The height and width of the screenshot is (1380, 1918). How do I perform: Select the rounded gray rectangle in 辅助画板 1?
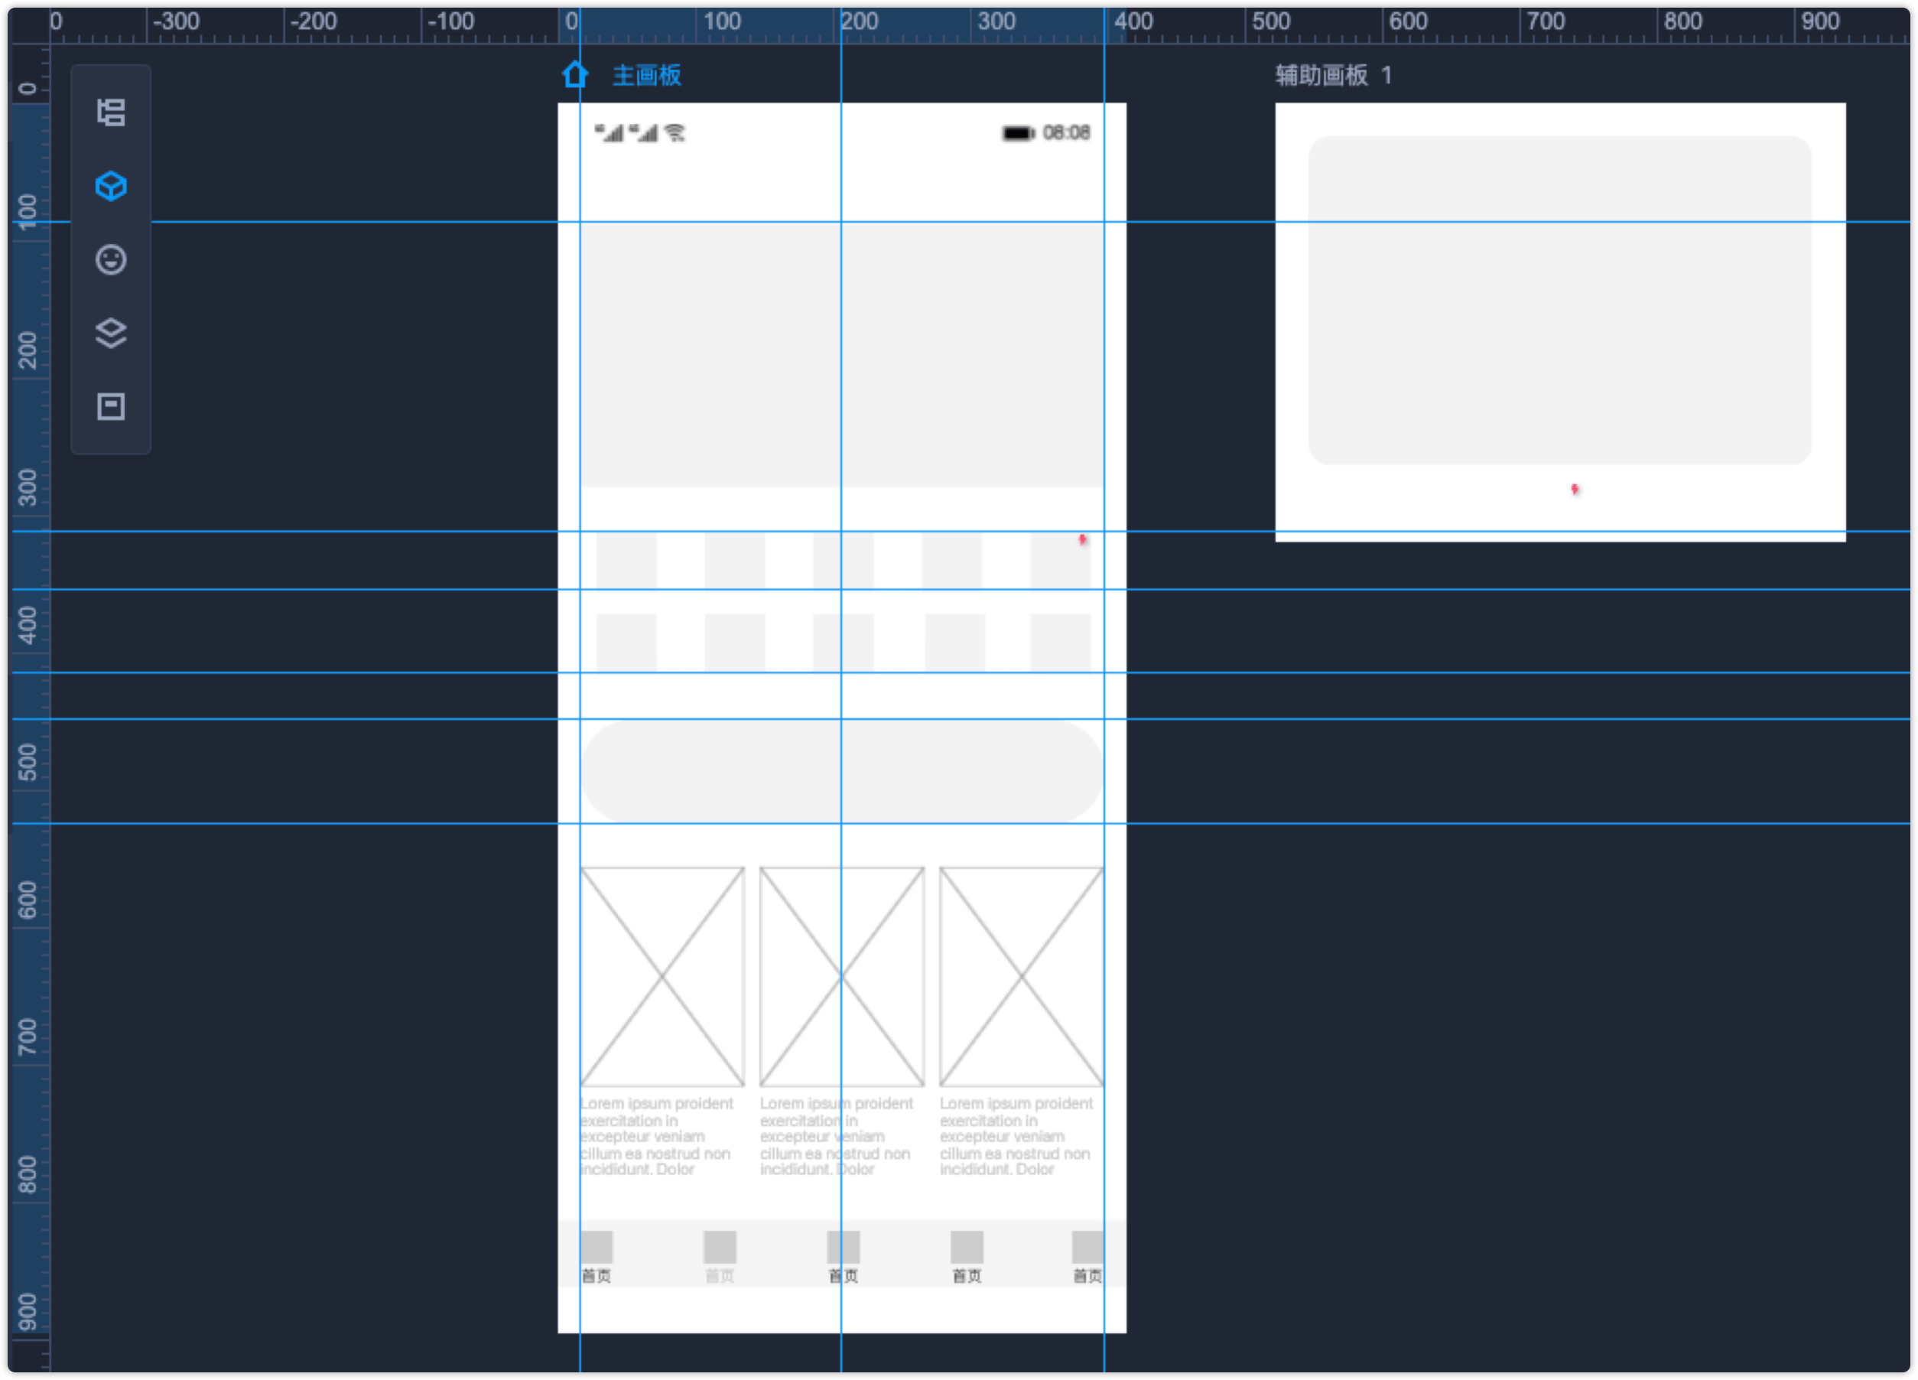(1560, 301)
